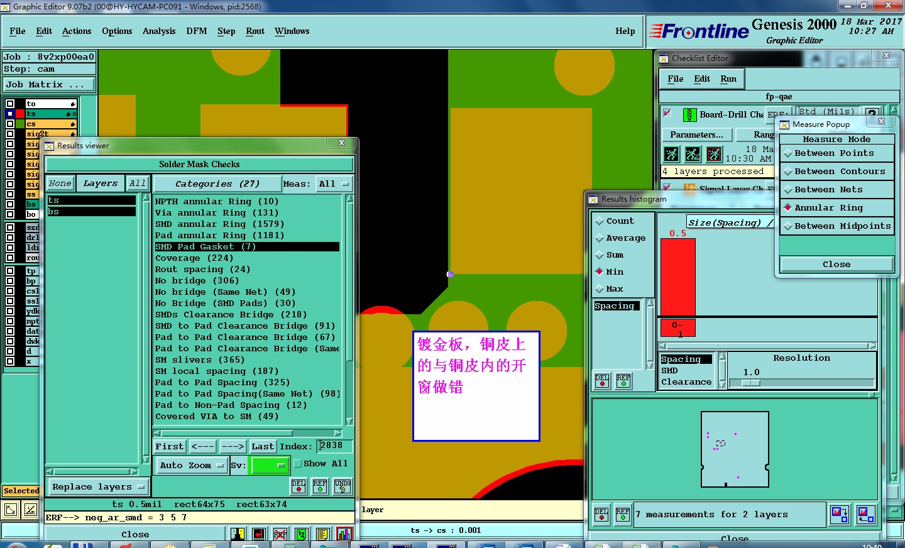Open the Rout menu
905x548 pixels.
(255, 31)
